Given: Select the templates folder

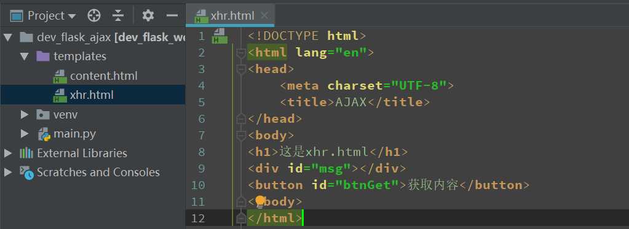Looking at the screenshot, I should pyautogui.click(x=80, y=56).
